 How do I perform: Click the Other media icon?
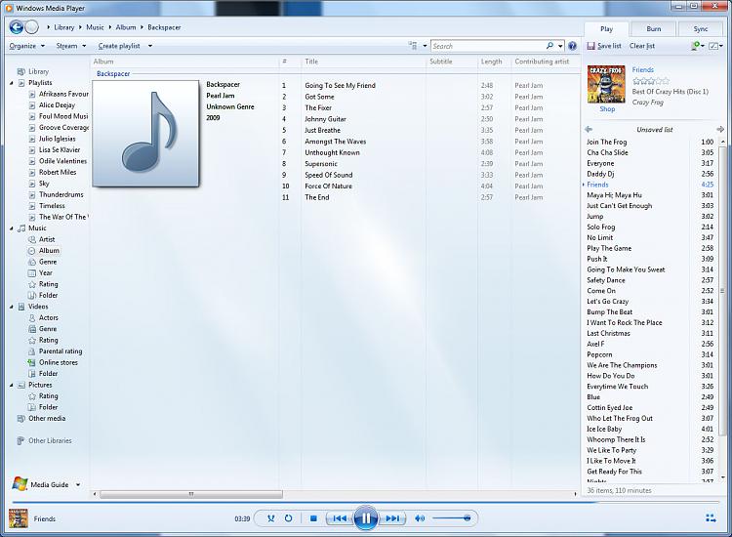point(20,419)
